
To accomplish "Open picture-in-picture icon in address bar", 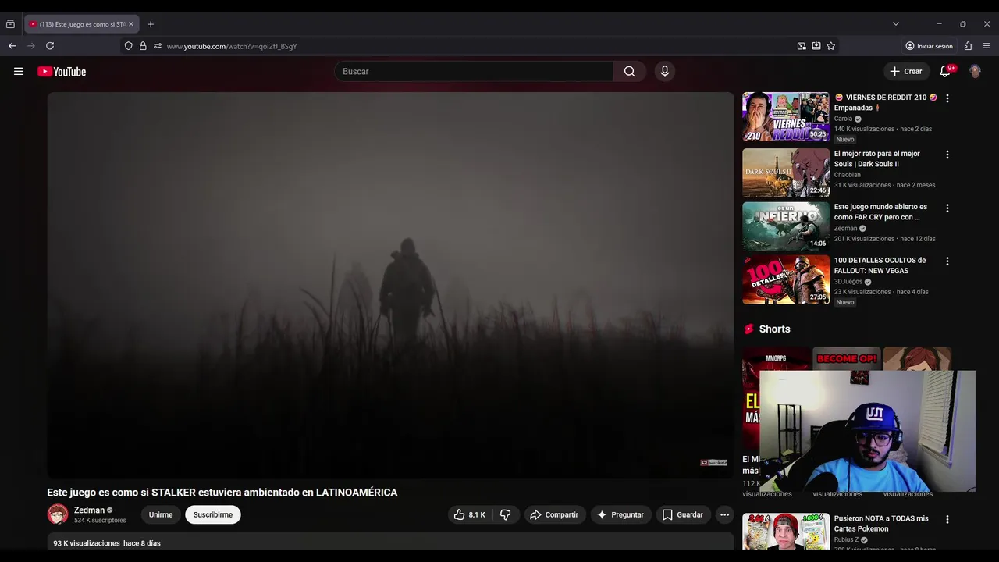I will tap(802, 46).
